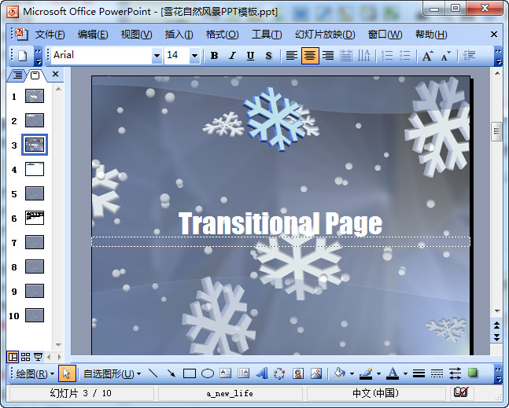
Task: Switch to Slide Sorter view
Action: (x=25, y=357)
